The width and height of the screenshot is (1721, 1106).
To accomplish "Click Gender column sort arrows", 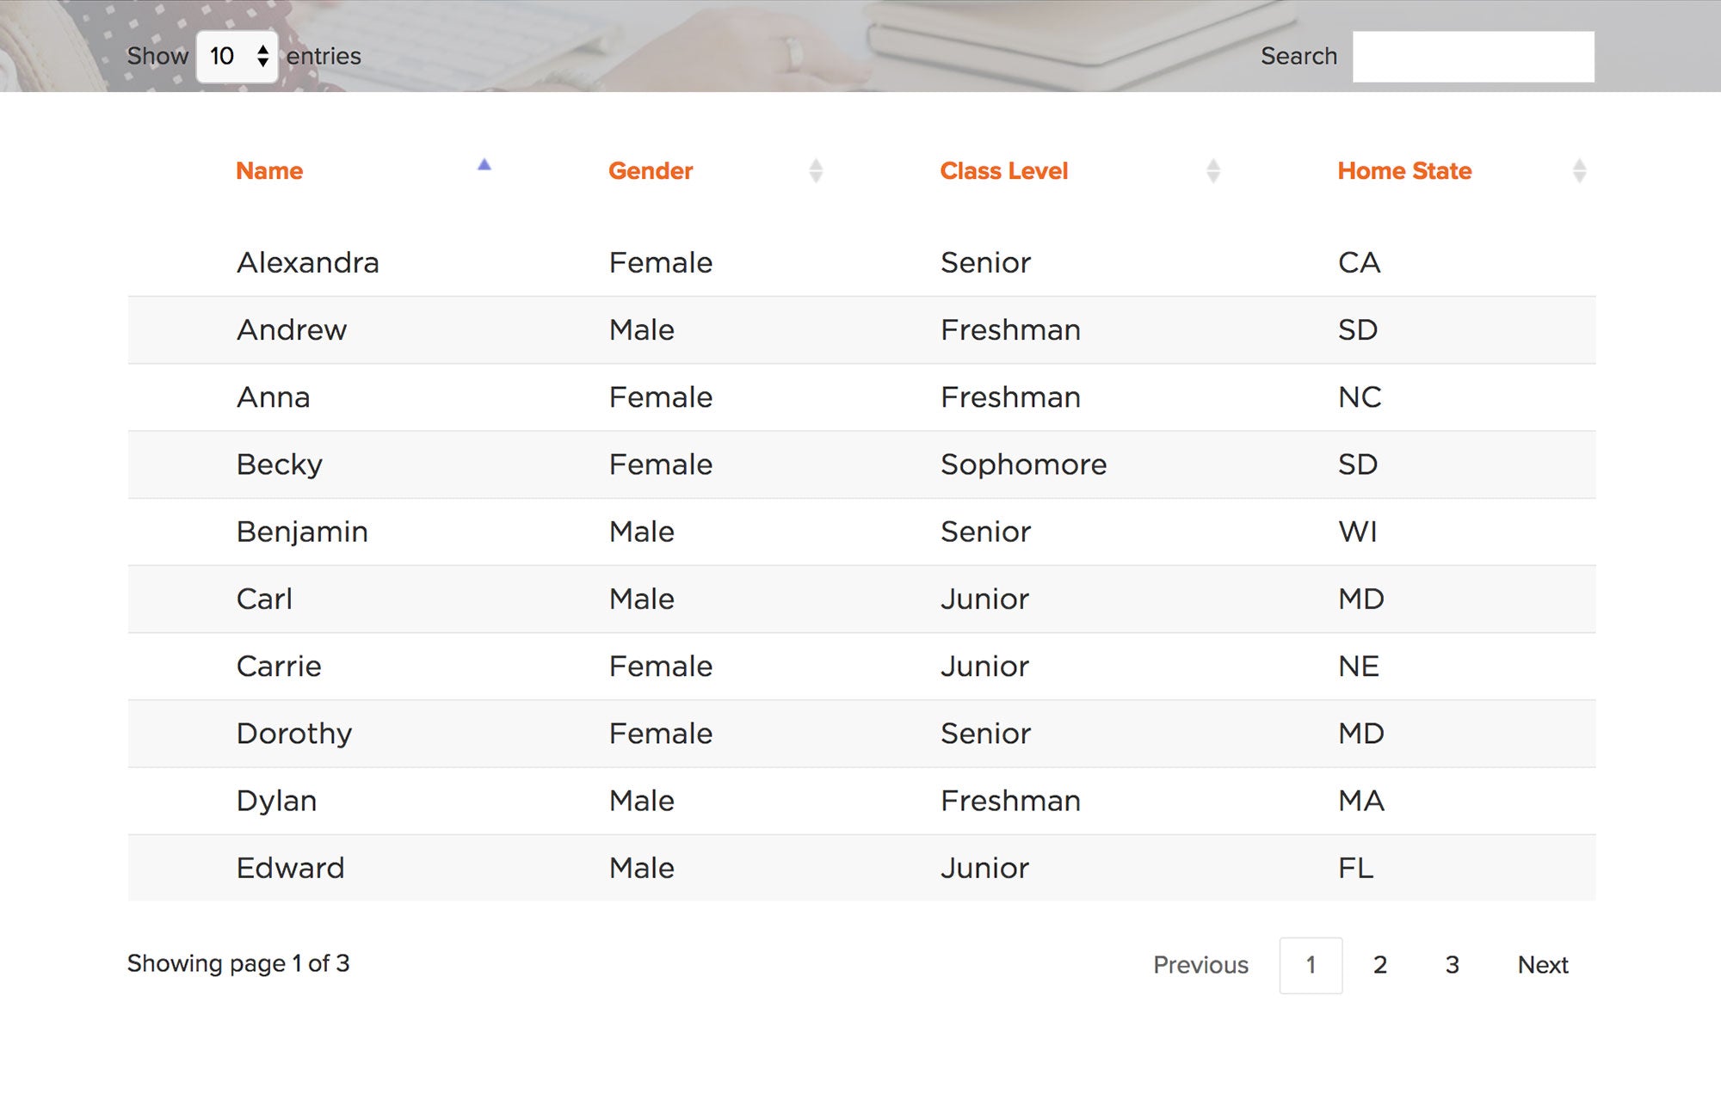I will (816, 171).
